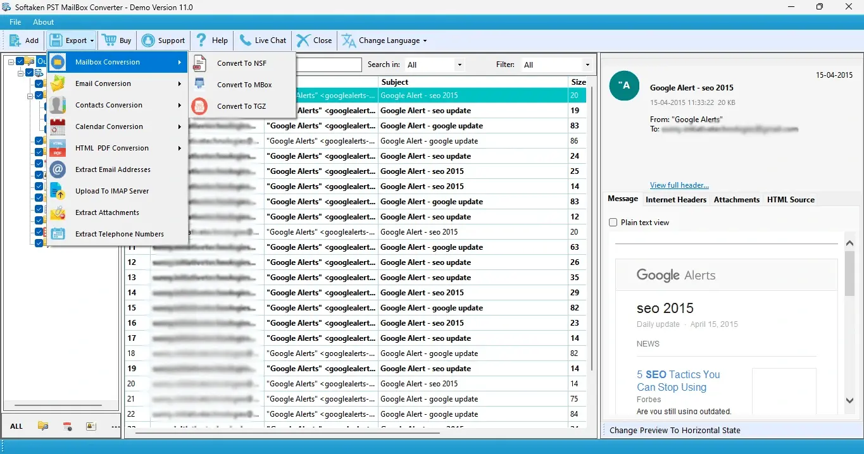Choose Convert To MBox

coord(243,85)
